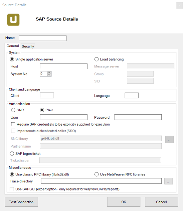Click the SNC library field showing gx64krb5.dll
The width and height of the screenshot is (183, 211).
(101, 139)
